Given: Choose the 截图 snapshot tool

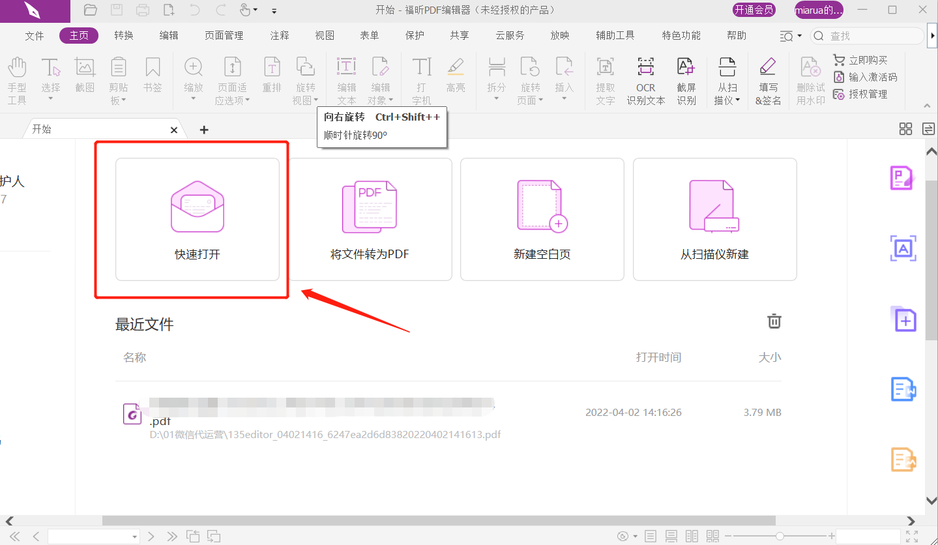Looking at the screenshot, I should click(x=85, y=75).
